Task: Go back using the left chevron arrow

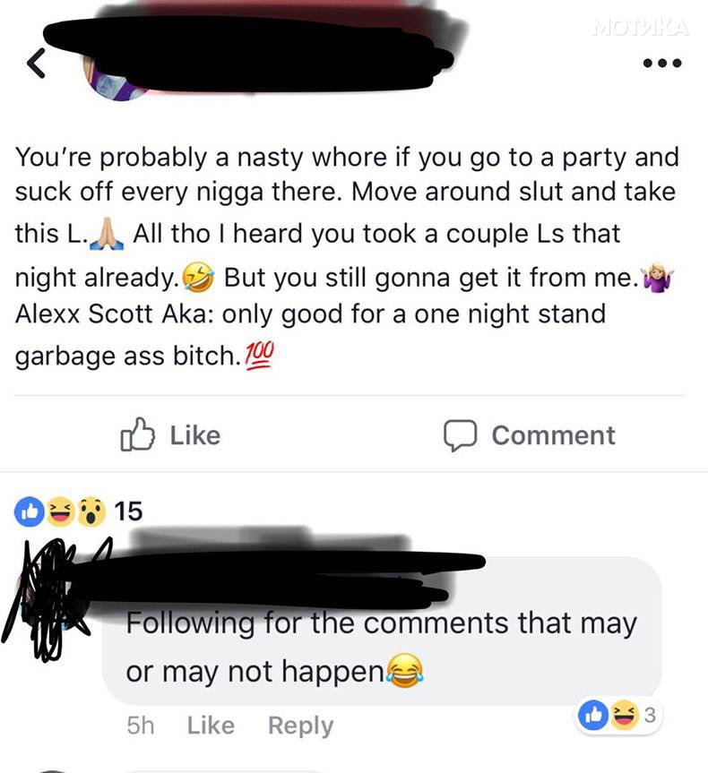Action: pyautogui.click(x=36, y=63)
